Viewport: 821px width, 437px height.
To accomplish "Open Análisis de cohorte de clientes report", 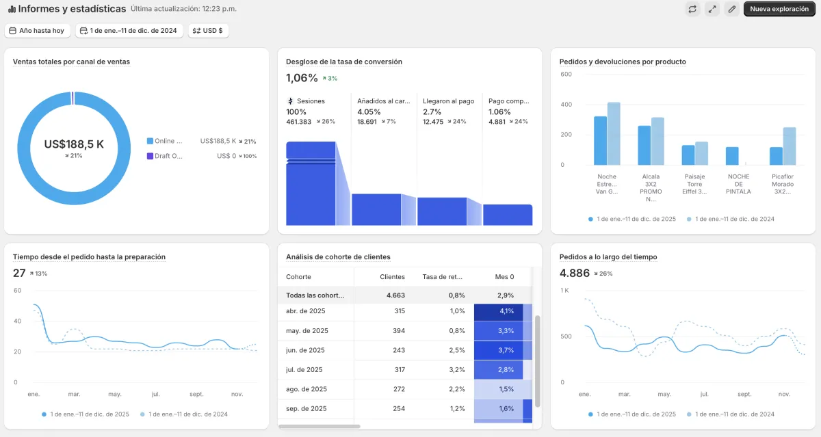I will (338, 257).
